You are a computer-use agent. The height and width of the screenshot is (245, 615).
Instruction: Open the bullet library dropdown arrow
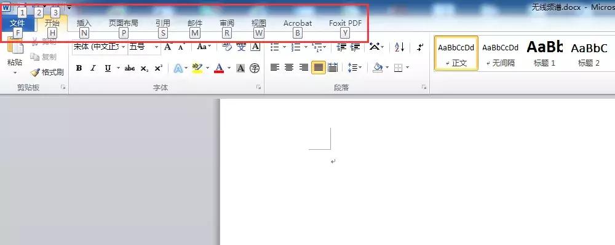coord(284,47)
